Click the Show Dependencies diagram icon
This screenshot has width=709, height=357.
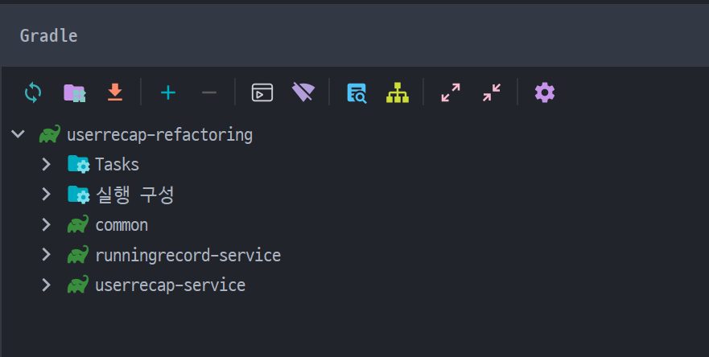click(x=397, y=92)
